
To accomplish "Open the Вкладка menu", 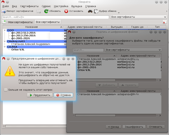I will pos(77,6).
